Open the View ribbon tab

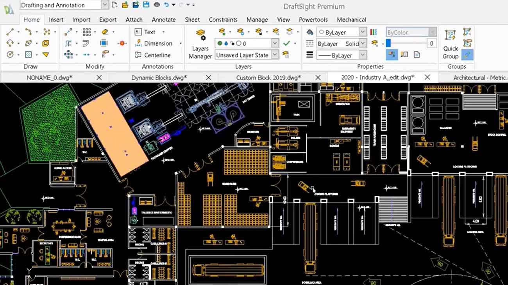click(x=283, y=19)
